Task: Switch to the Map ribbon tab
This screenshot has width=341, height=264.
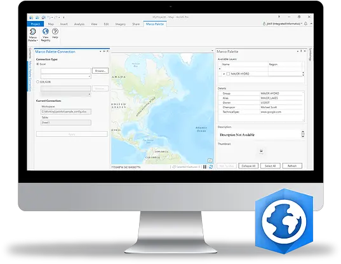Action: [x=51, y=24]
